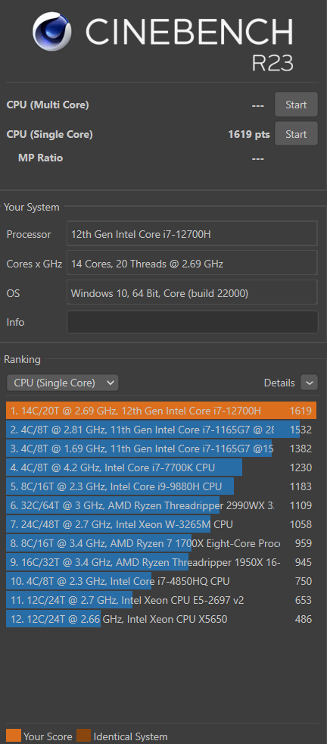
Task: Click the OS information field
Action: [x=192, y=292]
